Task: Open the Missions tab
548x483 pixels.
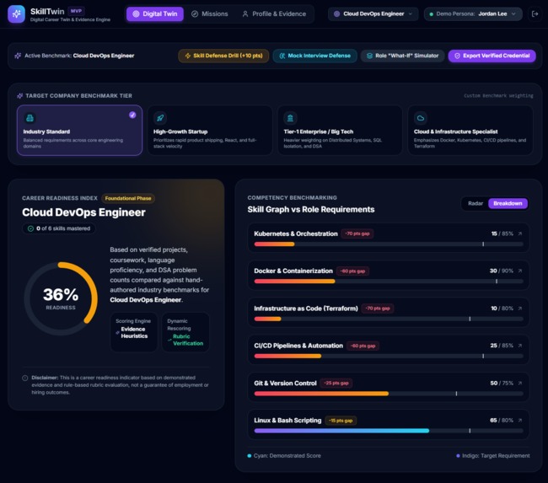Action: [x=210, y=14]
